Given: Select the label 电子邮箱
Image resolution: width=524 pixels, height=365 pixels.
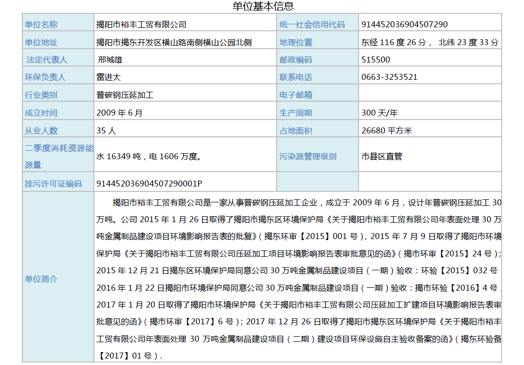Looking at the screenshot, I should 296,95.
